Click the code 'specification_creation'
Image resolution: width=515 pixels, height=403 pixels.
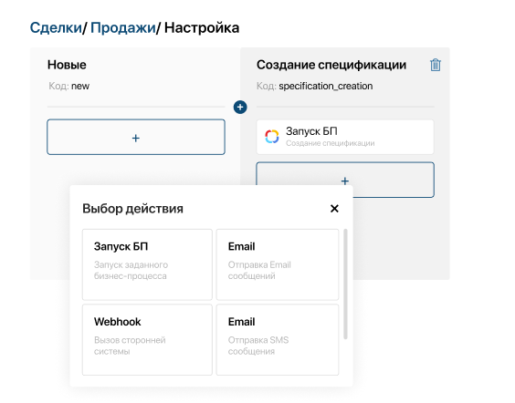click(x=325, y=86)
